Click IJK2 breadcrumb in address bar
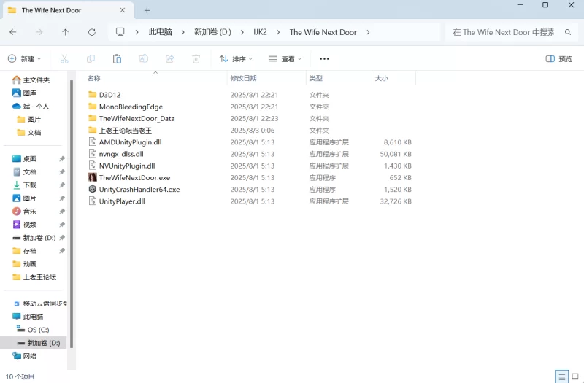The width and height of the screenshot is (584, 383). click(x=261, y=32)
